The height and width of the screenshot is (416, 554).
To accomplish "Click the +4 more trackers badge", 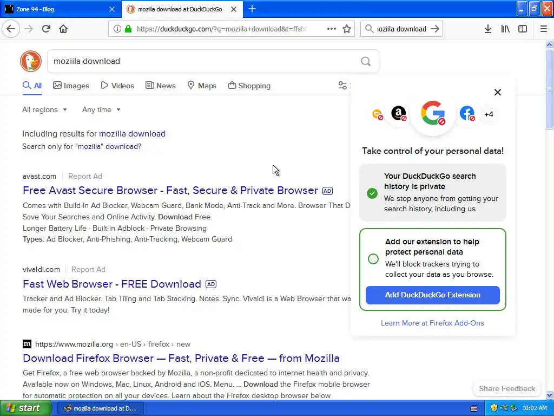I will click(489, 114).
